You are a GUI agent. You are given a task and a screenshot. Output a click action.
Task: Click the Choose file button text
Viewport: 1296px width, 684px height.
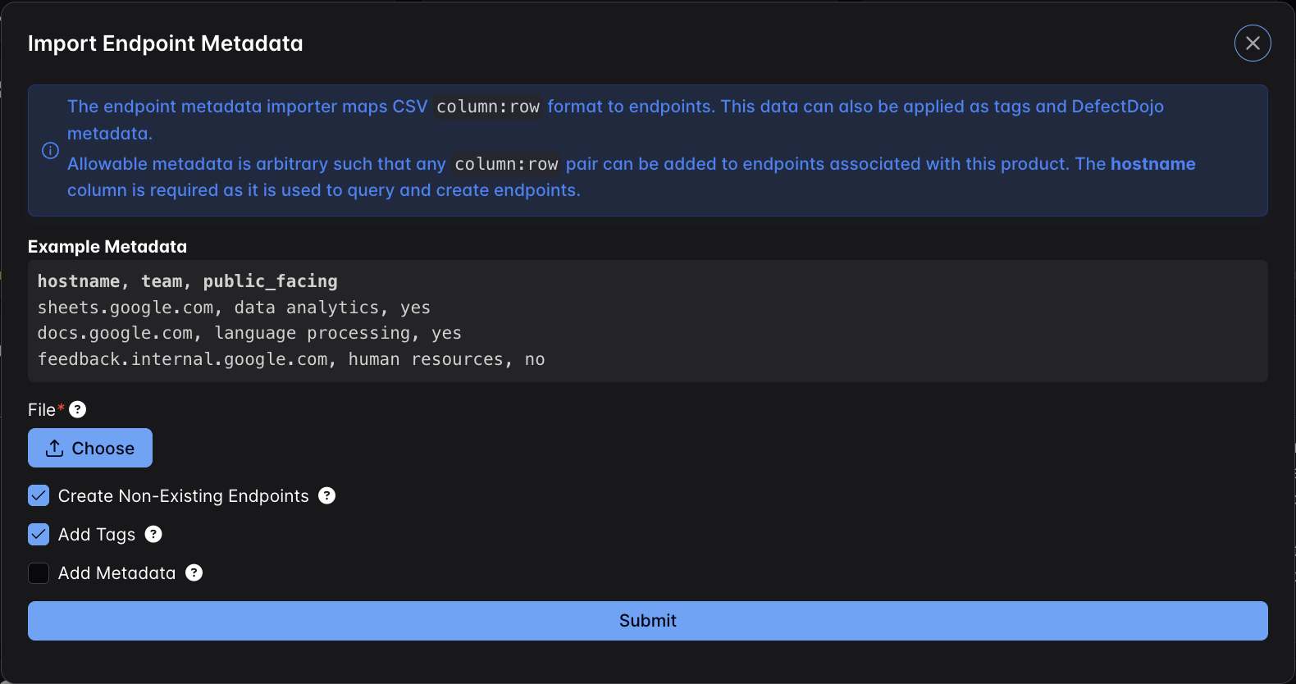(x=103, y=449)
